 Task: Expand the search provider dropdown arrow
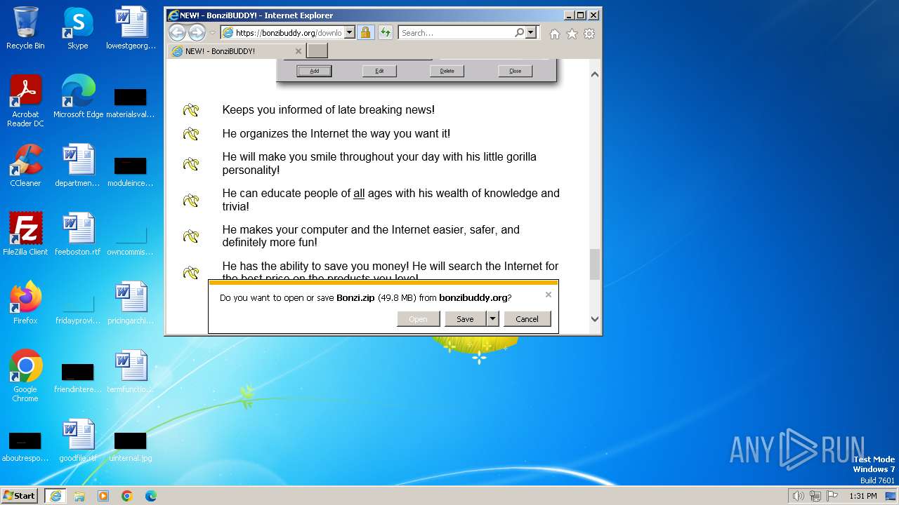click(530, 32)
